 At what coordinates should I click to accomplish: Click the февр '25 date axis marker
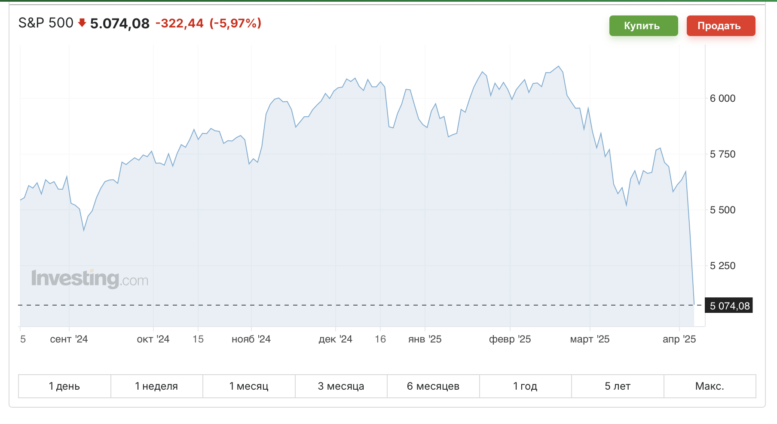point(510,339)
